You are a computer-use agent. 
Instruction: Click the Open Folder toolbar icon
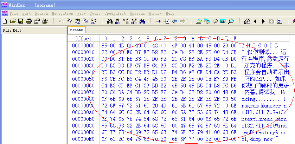tap(45, 21)
